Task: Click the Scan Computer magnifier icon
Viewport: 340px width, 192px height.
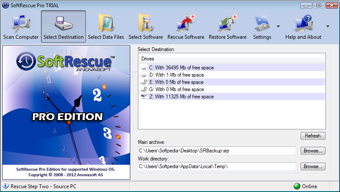Action: click(21, 23)
